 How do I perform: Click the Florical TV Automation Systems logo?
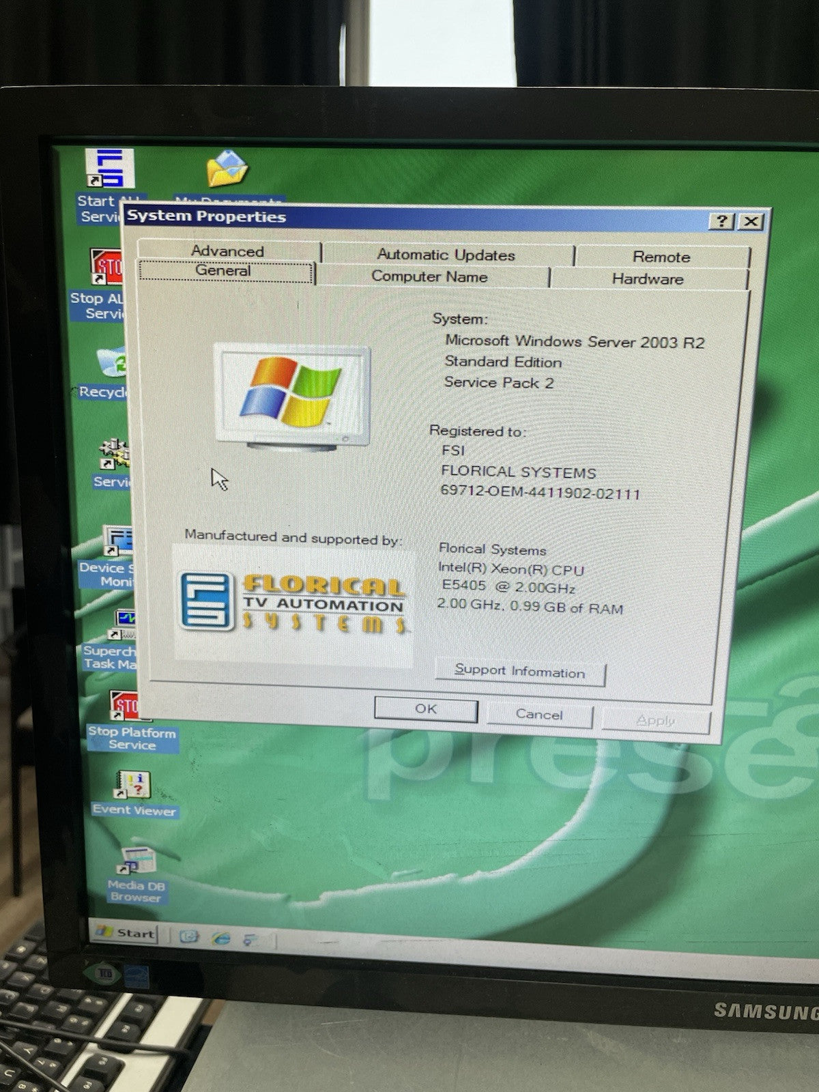pos(293,604)
